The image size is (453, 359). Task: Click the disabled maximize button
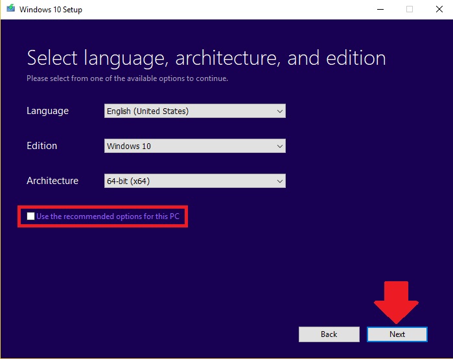click(x=410, y=9)
